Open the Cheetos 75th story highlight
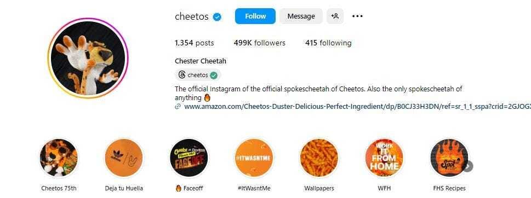This screenshot has width=531, height=198. pos(59,158)
